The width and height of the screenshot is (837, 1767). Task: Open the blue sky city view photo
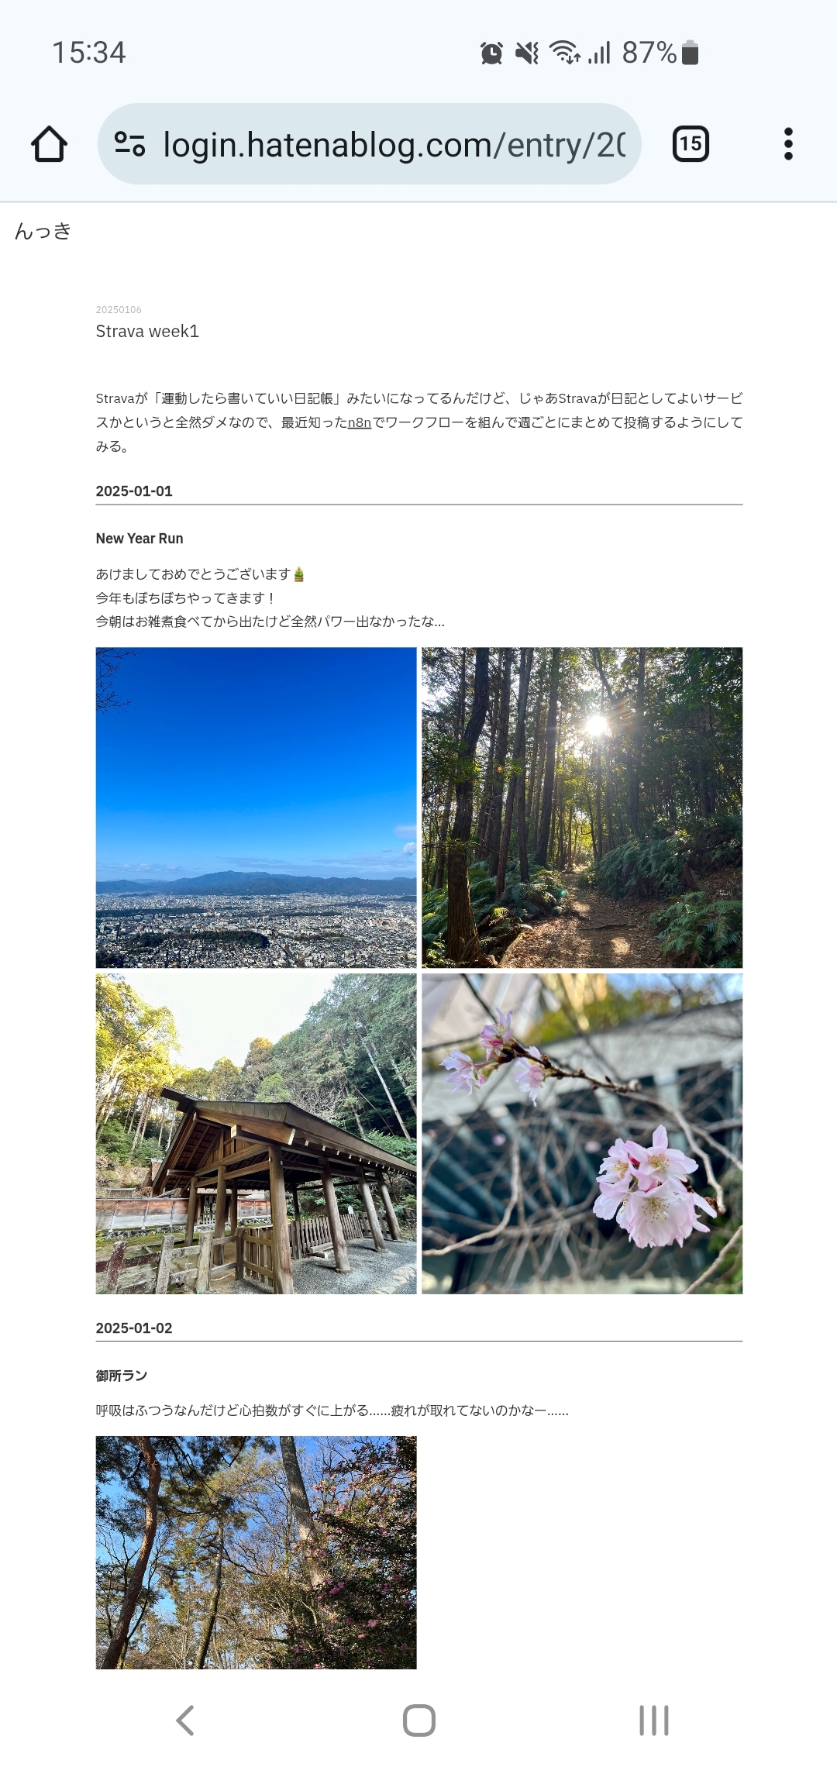tap(256, 808)
